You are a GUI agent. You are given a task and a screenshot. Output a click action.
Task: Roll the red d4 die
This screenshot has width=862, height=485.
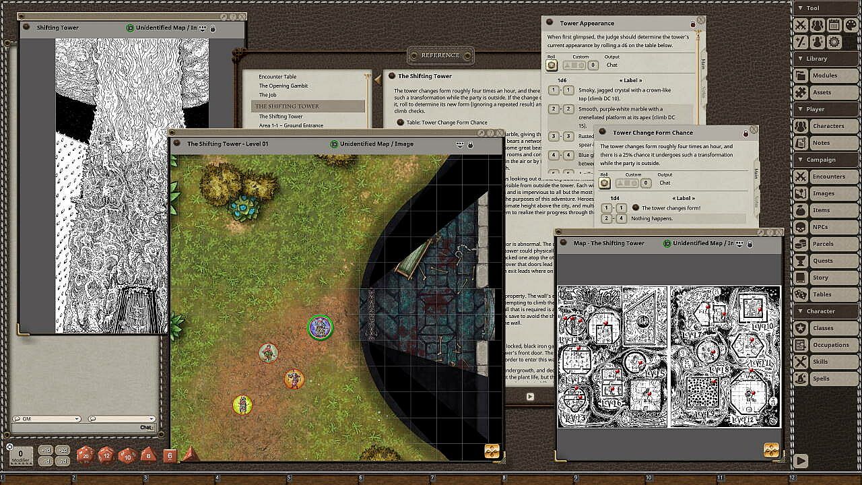coord(191,455)
